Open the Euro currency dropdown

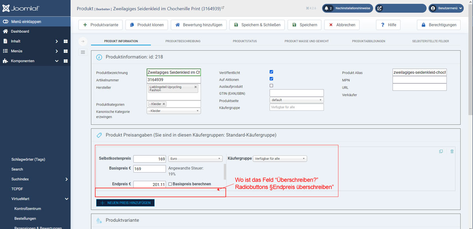(196, 158)
